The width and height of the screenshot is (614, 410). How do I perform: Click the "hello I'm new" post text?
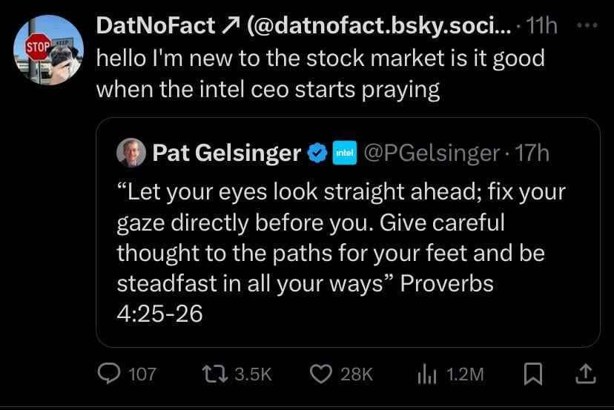coord(319,73)
